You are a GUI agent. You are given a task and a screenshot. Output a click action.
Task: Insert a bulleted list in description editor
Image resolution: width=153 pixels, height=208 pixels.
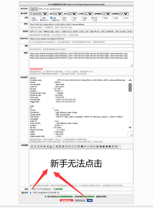coord(67,147)
